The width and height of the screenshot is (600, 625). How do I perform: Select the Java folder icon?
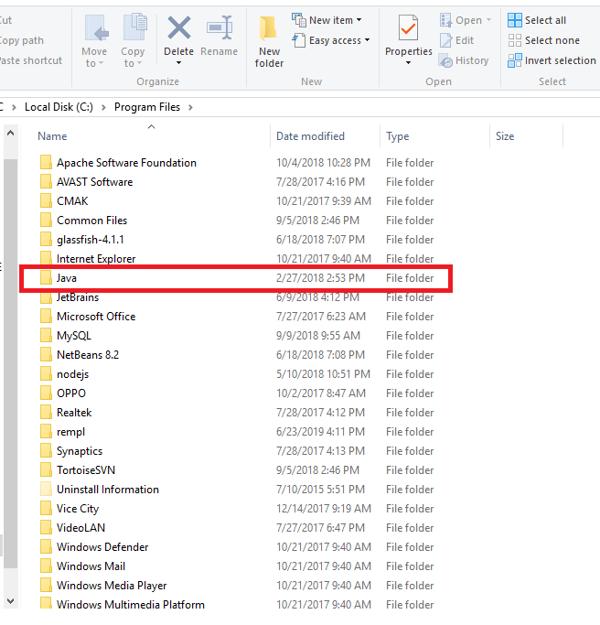point(46,277)
